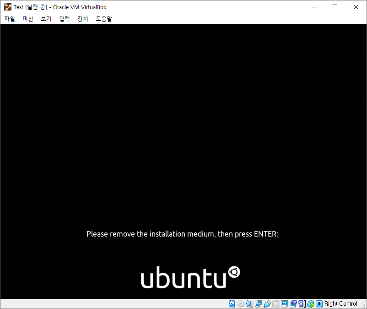
Task: Click the recording status icon
Action: click(x=293, y=304)
